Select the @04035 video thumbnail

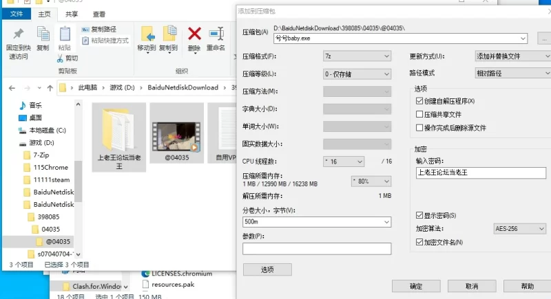click(177, 133)
